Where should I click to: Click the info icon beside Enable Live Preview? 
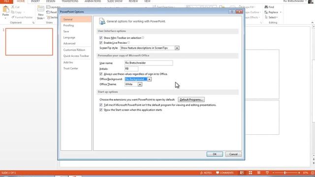[x=128, y=43]
